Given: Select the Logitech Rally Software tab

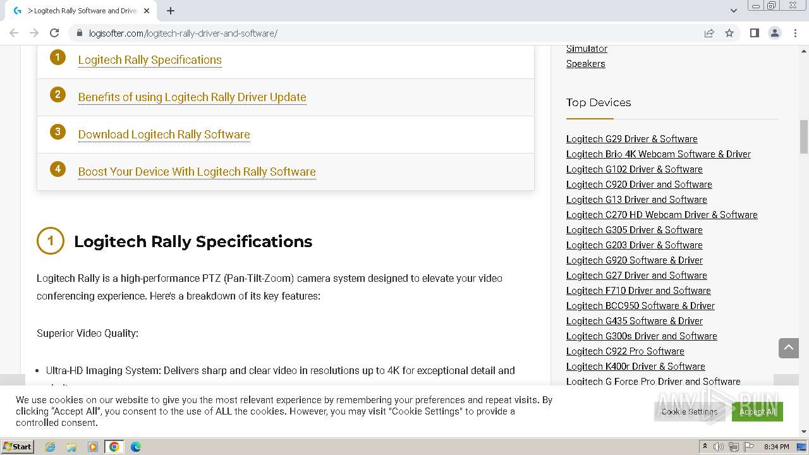Looking at the screenshot, I should pyautogui.click(x=81, y=11).
